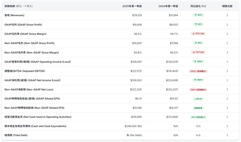Select the $29,129 revenue value
Viewport: 241px width, 142px height.
tap(137, 15)
